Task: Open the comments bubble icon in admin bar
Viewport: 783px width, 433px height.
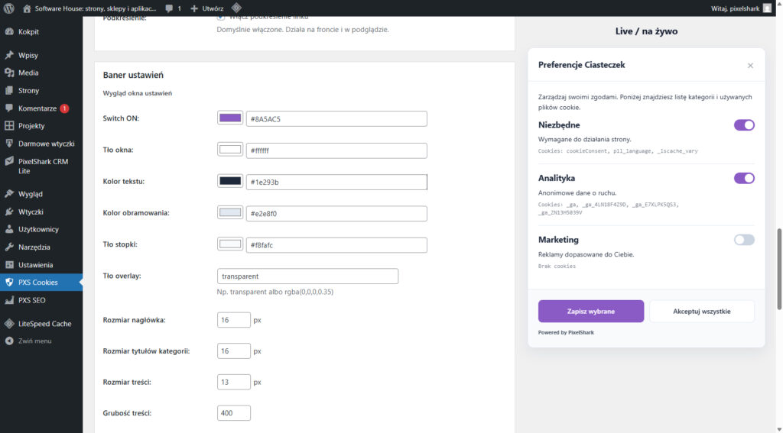Action: (x=169, y=8)
